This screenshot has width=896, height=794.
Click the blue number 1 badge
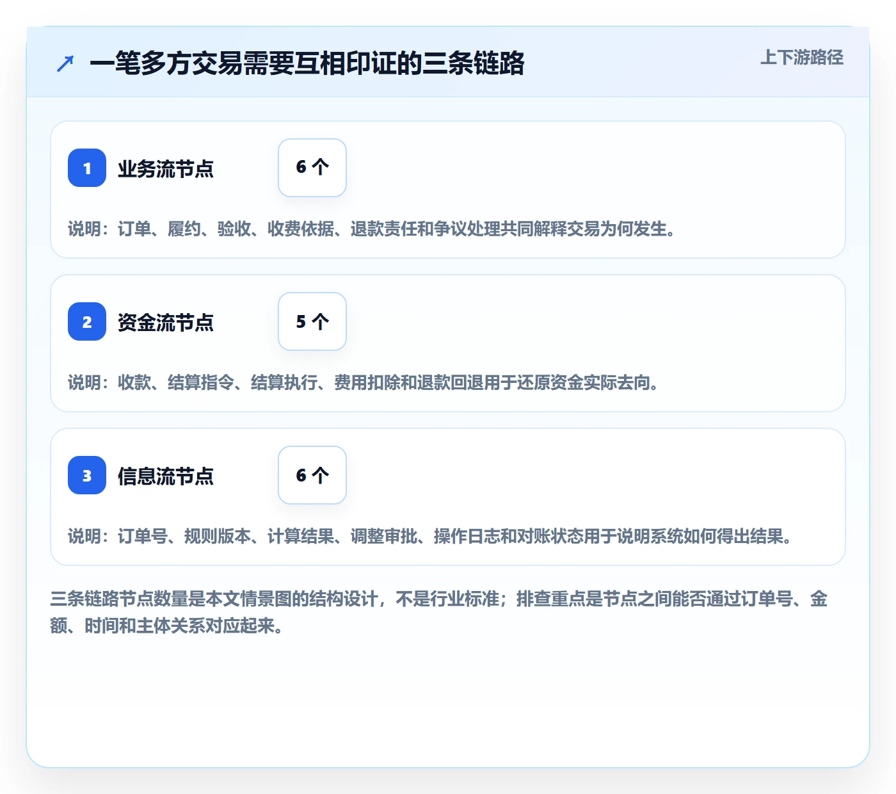pos(87,168)
